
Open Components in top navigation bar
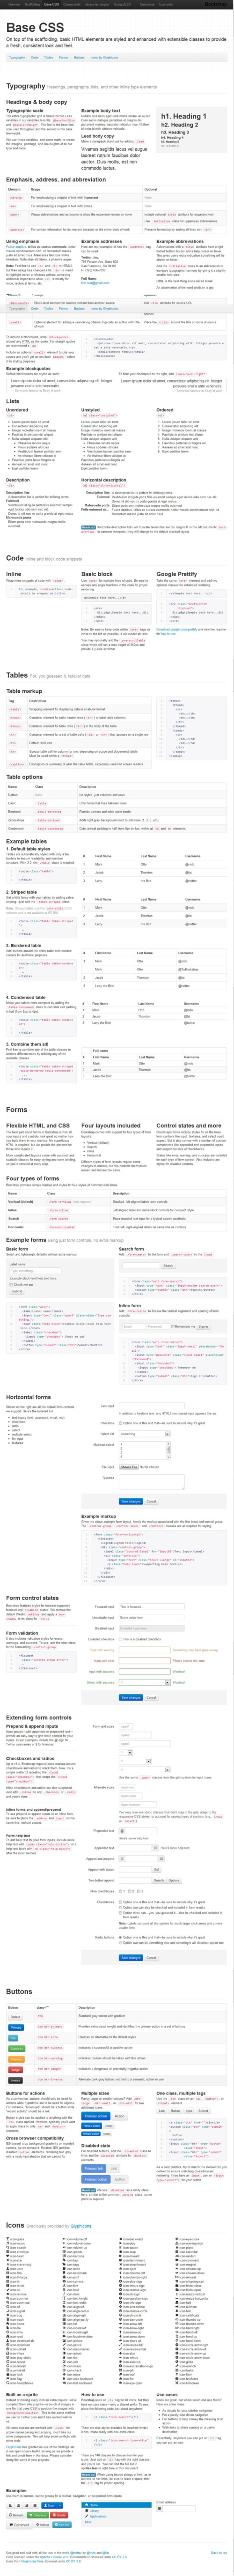[x=71, y=4]
